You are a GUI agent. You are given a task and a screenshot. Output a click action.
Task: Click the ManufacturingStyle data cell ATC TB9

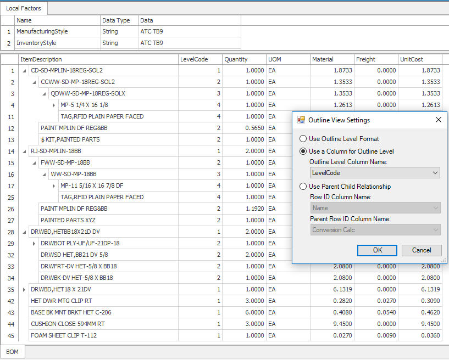[x=190, y=32]
